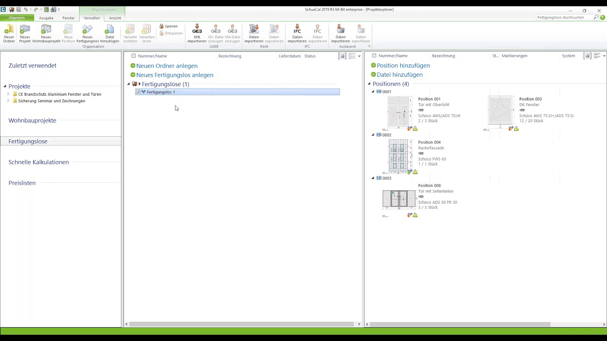Screen dimensions: 607x341
Task: Click the warning triangle on Position 008
Action: coord(415,215)
